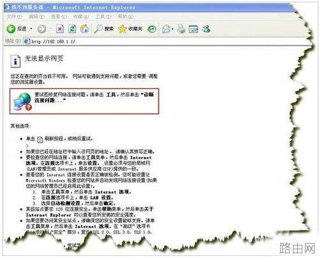Click the Edit page toolbar icon
This screenshot has width=319, height=257.
tap(193, 29)
